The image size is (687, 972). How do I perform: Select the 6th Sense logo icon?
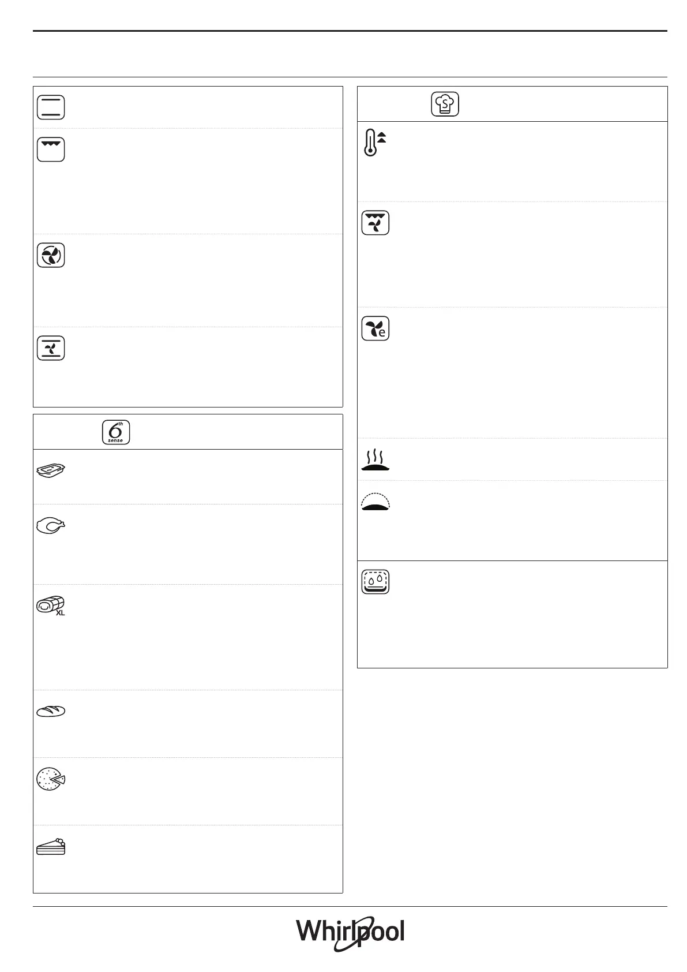(116, 432)
